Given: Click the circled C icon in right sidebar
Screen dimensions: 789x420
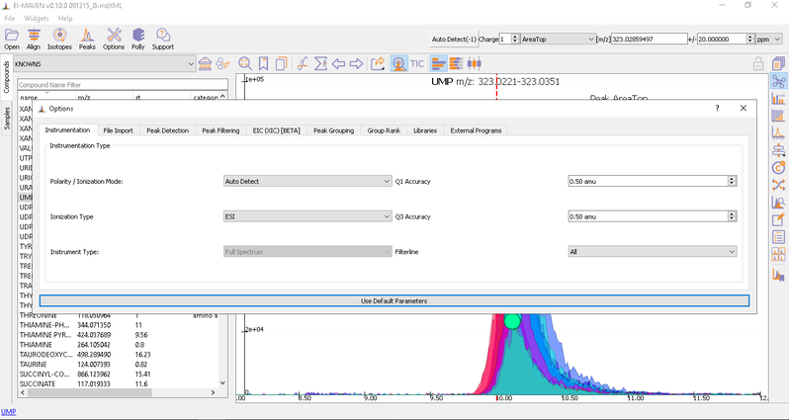Looking at the screenshot, I should click(x=778, y=167).
